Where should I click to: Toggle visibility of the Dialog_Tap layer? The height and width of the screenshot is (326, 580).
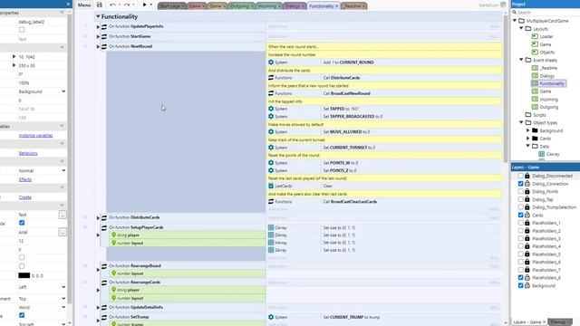click(x=520, y=199)
